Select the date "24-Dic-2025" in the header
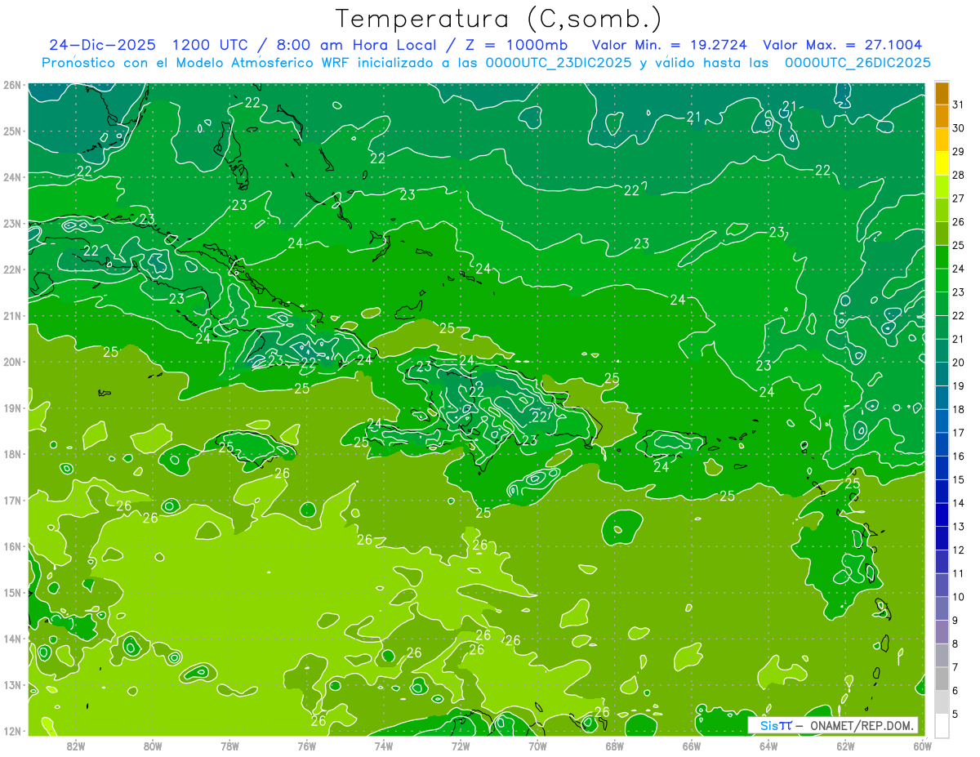Image resolution: width=980 pixels, height=757 pixels. tap(103, 45)
